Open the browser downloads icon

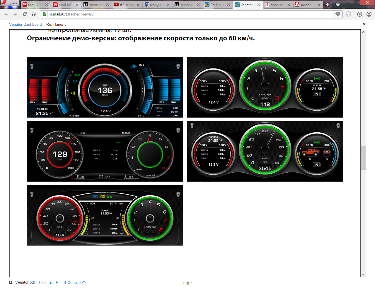[x=359, y=14]
